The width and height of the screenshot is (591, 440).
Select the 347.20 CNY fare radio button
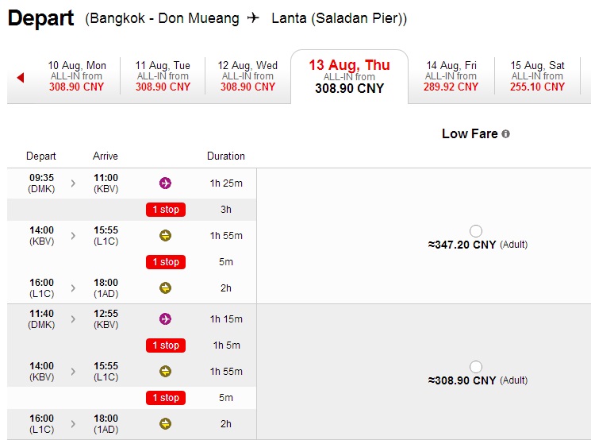pyautogui.click(x=475, y=231)
